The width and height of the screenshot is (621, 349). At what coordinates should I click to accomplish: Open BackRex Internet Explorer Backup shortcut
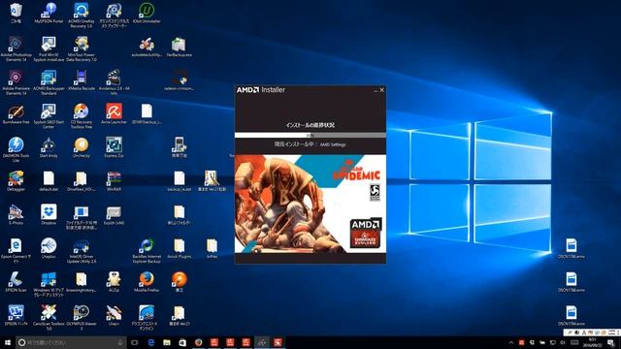(147, 250)
